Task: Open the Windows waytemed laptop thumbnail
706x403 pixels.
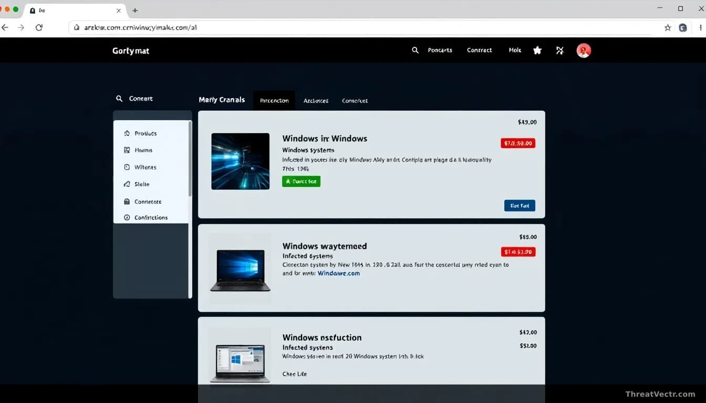Action: (240, 270)
